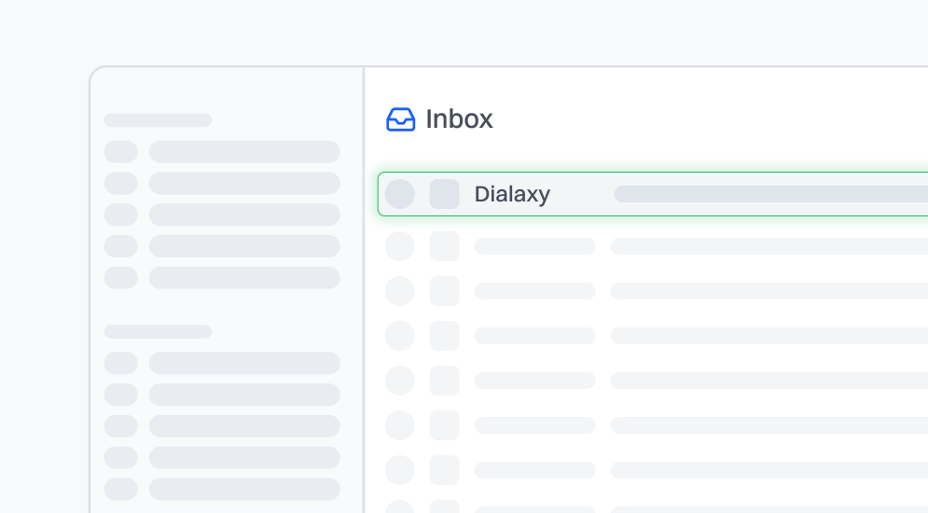Expand second item label in second sidebar group
This screenshot has height=513, width=928.
pos(244,395)
